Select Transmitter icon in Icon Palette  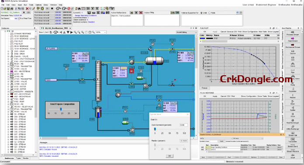(293, 140)
